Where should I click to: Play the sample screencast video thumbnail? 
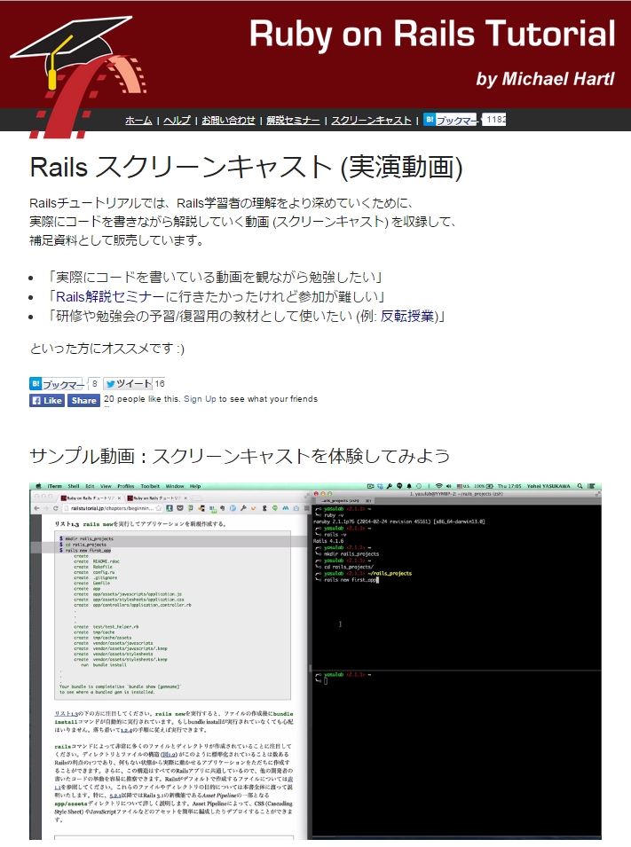(x=315, y=661)
